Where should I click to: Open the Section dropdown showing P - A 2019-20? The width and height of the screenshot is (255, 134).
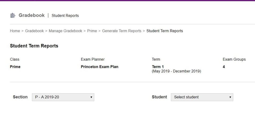63,97
